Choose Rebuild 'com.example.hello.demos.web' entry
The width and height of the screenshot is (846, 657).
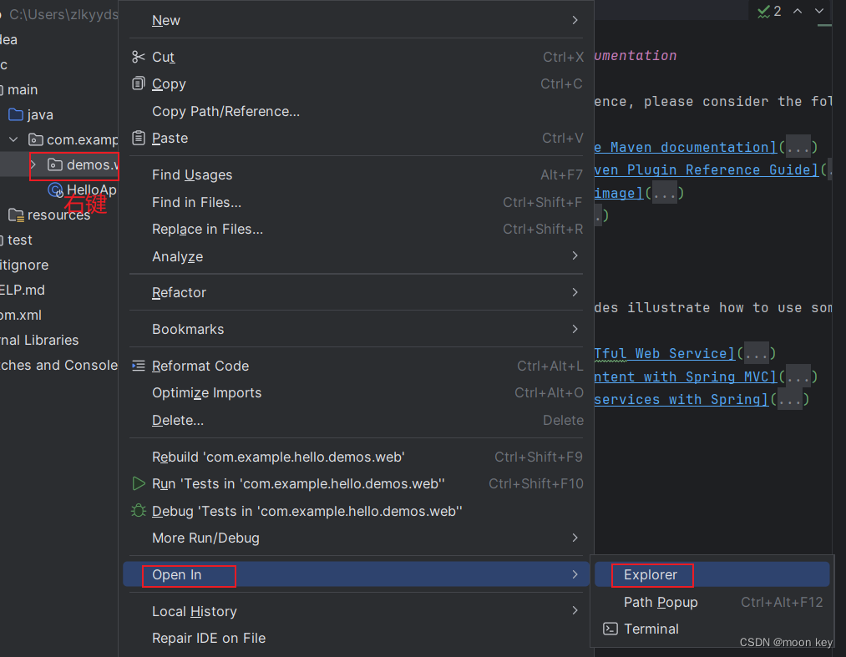356,457
